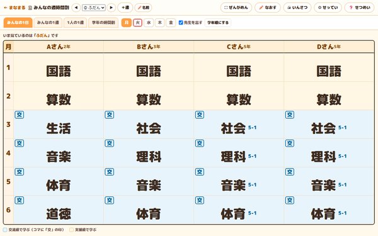
Task: Click the ふだん text in status line
Action: pyautogui.click(x=42, y=35)
